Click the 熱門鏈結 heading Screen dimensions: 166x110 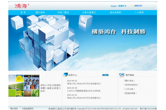coord(130,75)
